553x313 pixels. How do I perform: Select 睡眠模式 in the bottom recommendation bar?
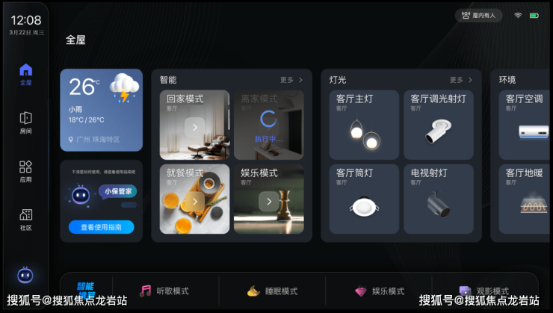[x=272, y=291]
